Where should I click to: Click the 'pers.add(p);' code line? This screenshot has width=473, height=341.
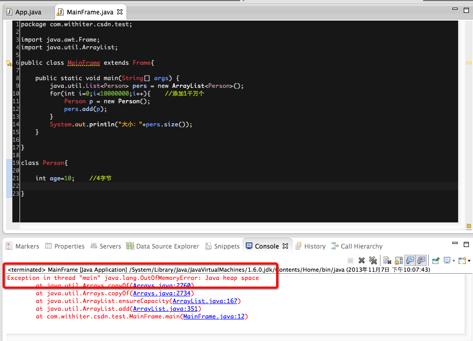(x=85, y=109)
